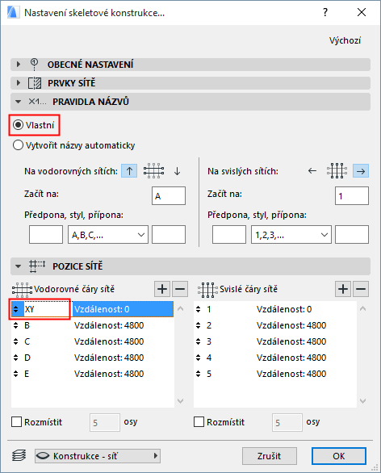This screenshot has width=381, height=473.
Task: Remove a vertical grid line with minus
Action: [361, 289]
